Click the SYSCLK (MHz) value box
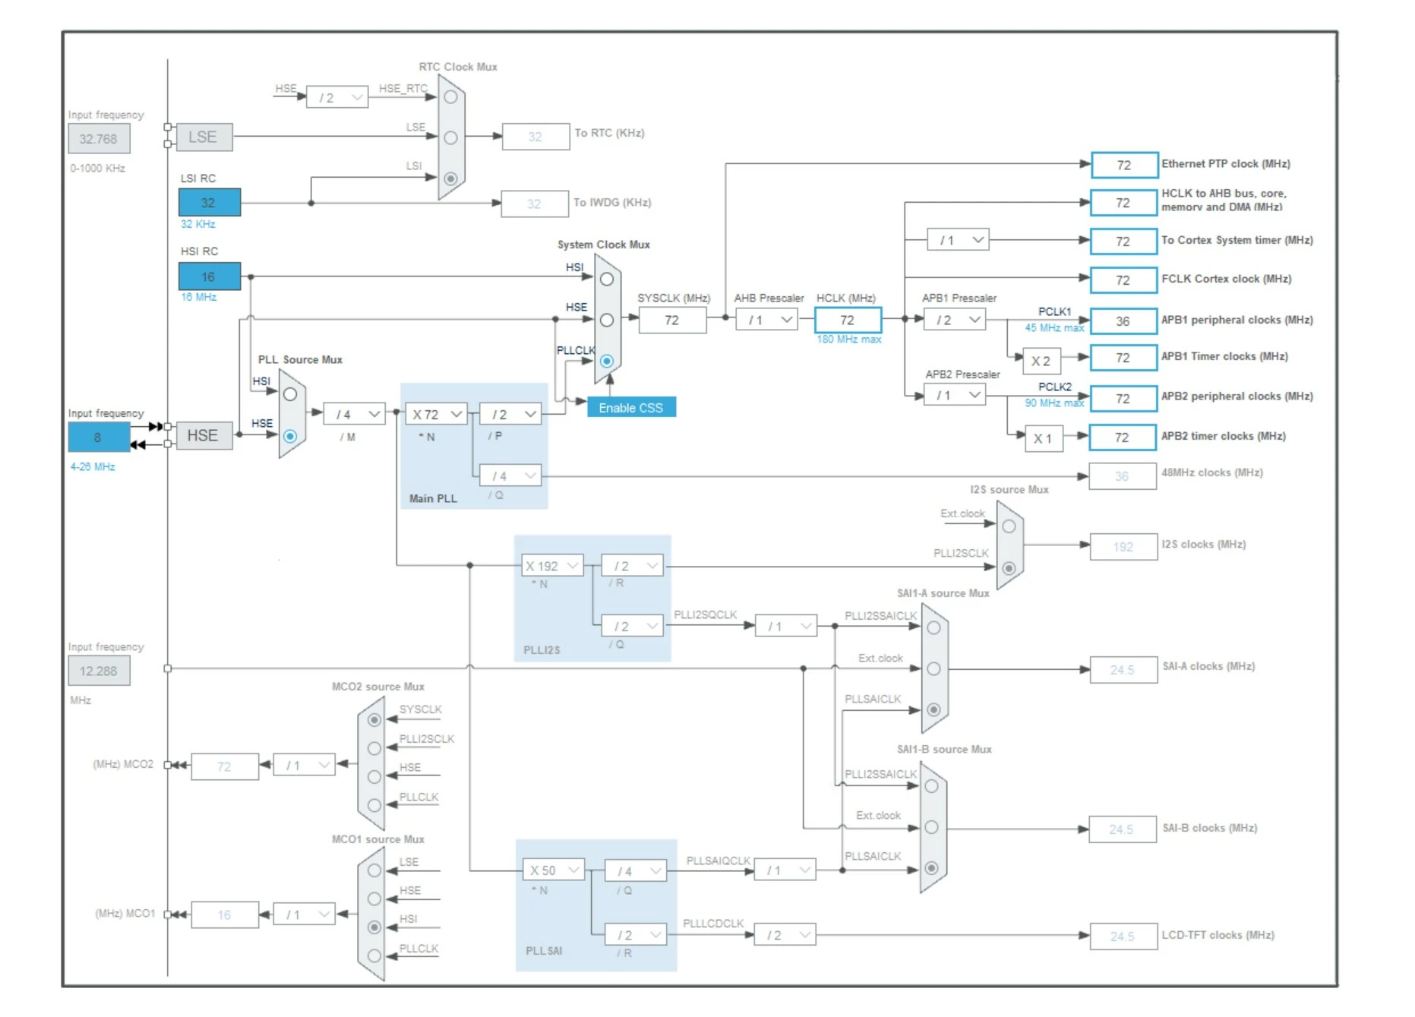The image size is (1415, 1017). click(x=672, y=320)
